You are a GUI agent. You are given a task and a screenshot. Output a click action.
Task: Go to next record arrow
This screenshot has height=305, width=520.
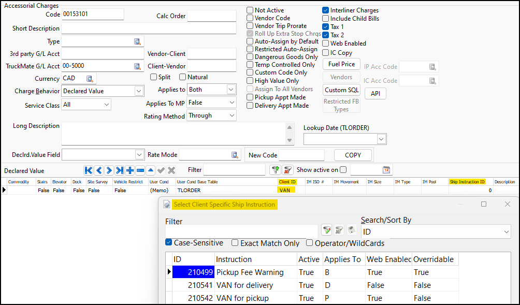click(x=109, y=170)
